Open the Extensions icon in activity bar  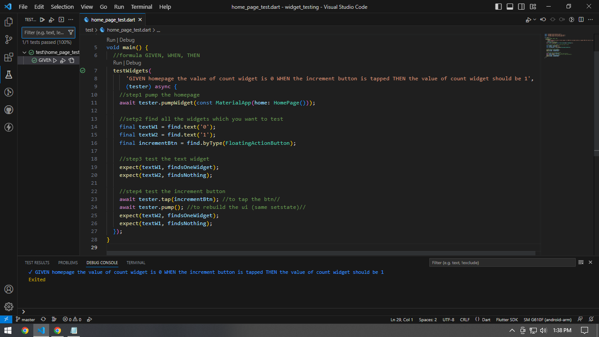[8, 57]
